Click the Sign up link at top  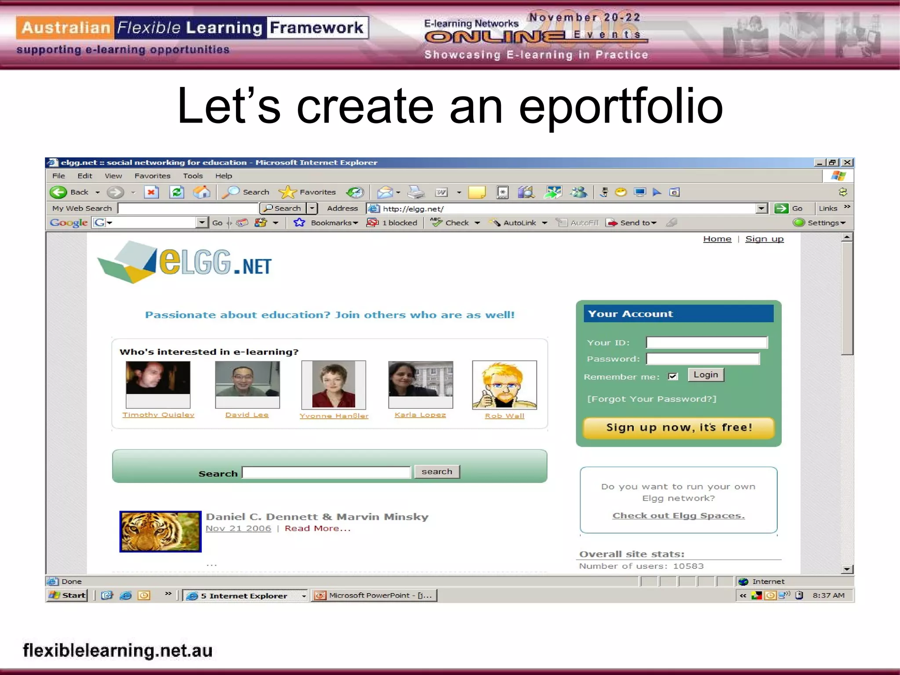tap(764, 239)
